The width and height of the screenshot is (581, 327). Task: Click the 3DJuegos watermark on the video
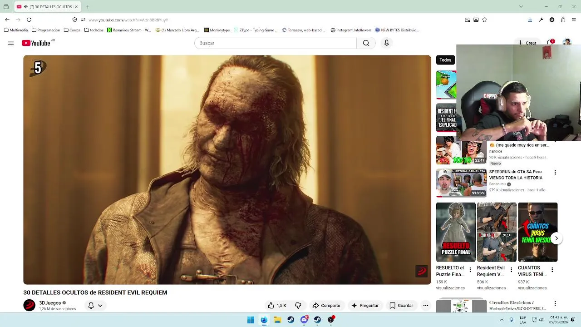[422, 271]
